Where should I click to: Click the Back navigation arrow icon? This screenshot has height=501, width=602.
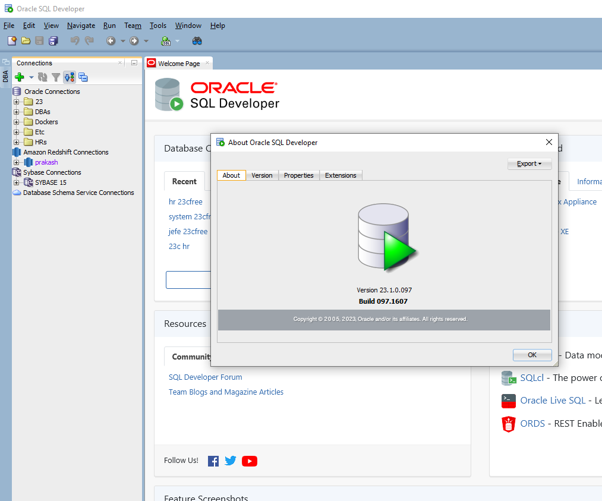111,40
